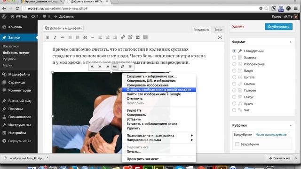Click the Добавить медиафайл button
The width and height of the screenshot is (301, 169).
[63, 28]
